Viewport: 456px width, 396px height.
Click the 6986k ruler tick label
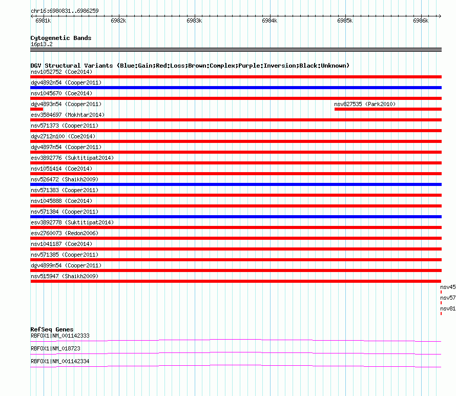coord(421,20)
